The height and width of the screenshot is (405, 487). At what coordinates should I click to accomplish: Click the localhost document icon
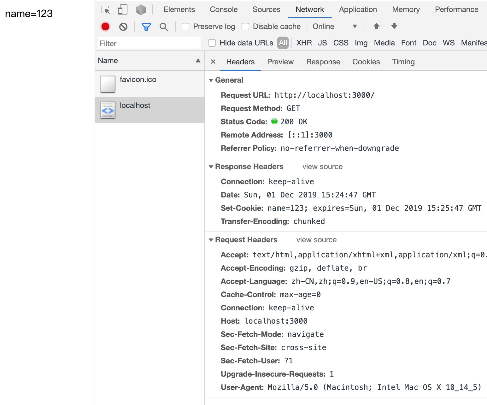(108, 110)
